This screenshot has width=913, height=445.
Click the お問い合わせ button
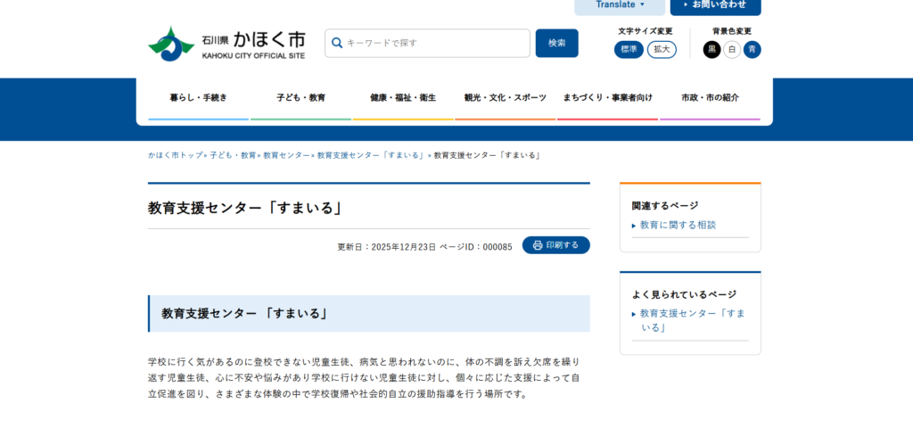716,5
